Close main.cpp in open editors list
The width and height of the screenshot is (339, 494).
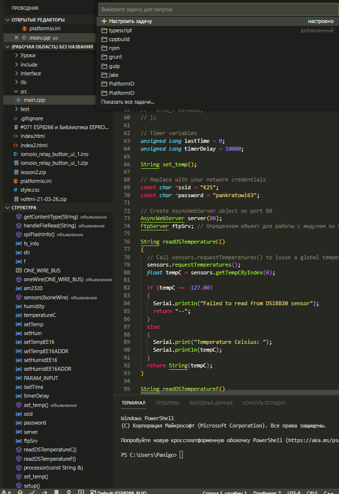click(17, 38)
